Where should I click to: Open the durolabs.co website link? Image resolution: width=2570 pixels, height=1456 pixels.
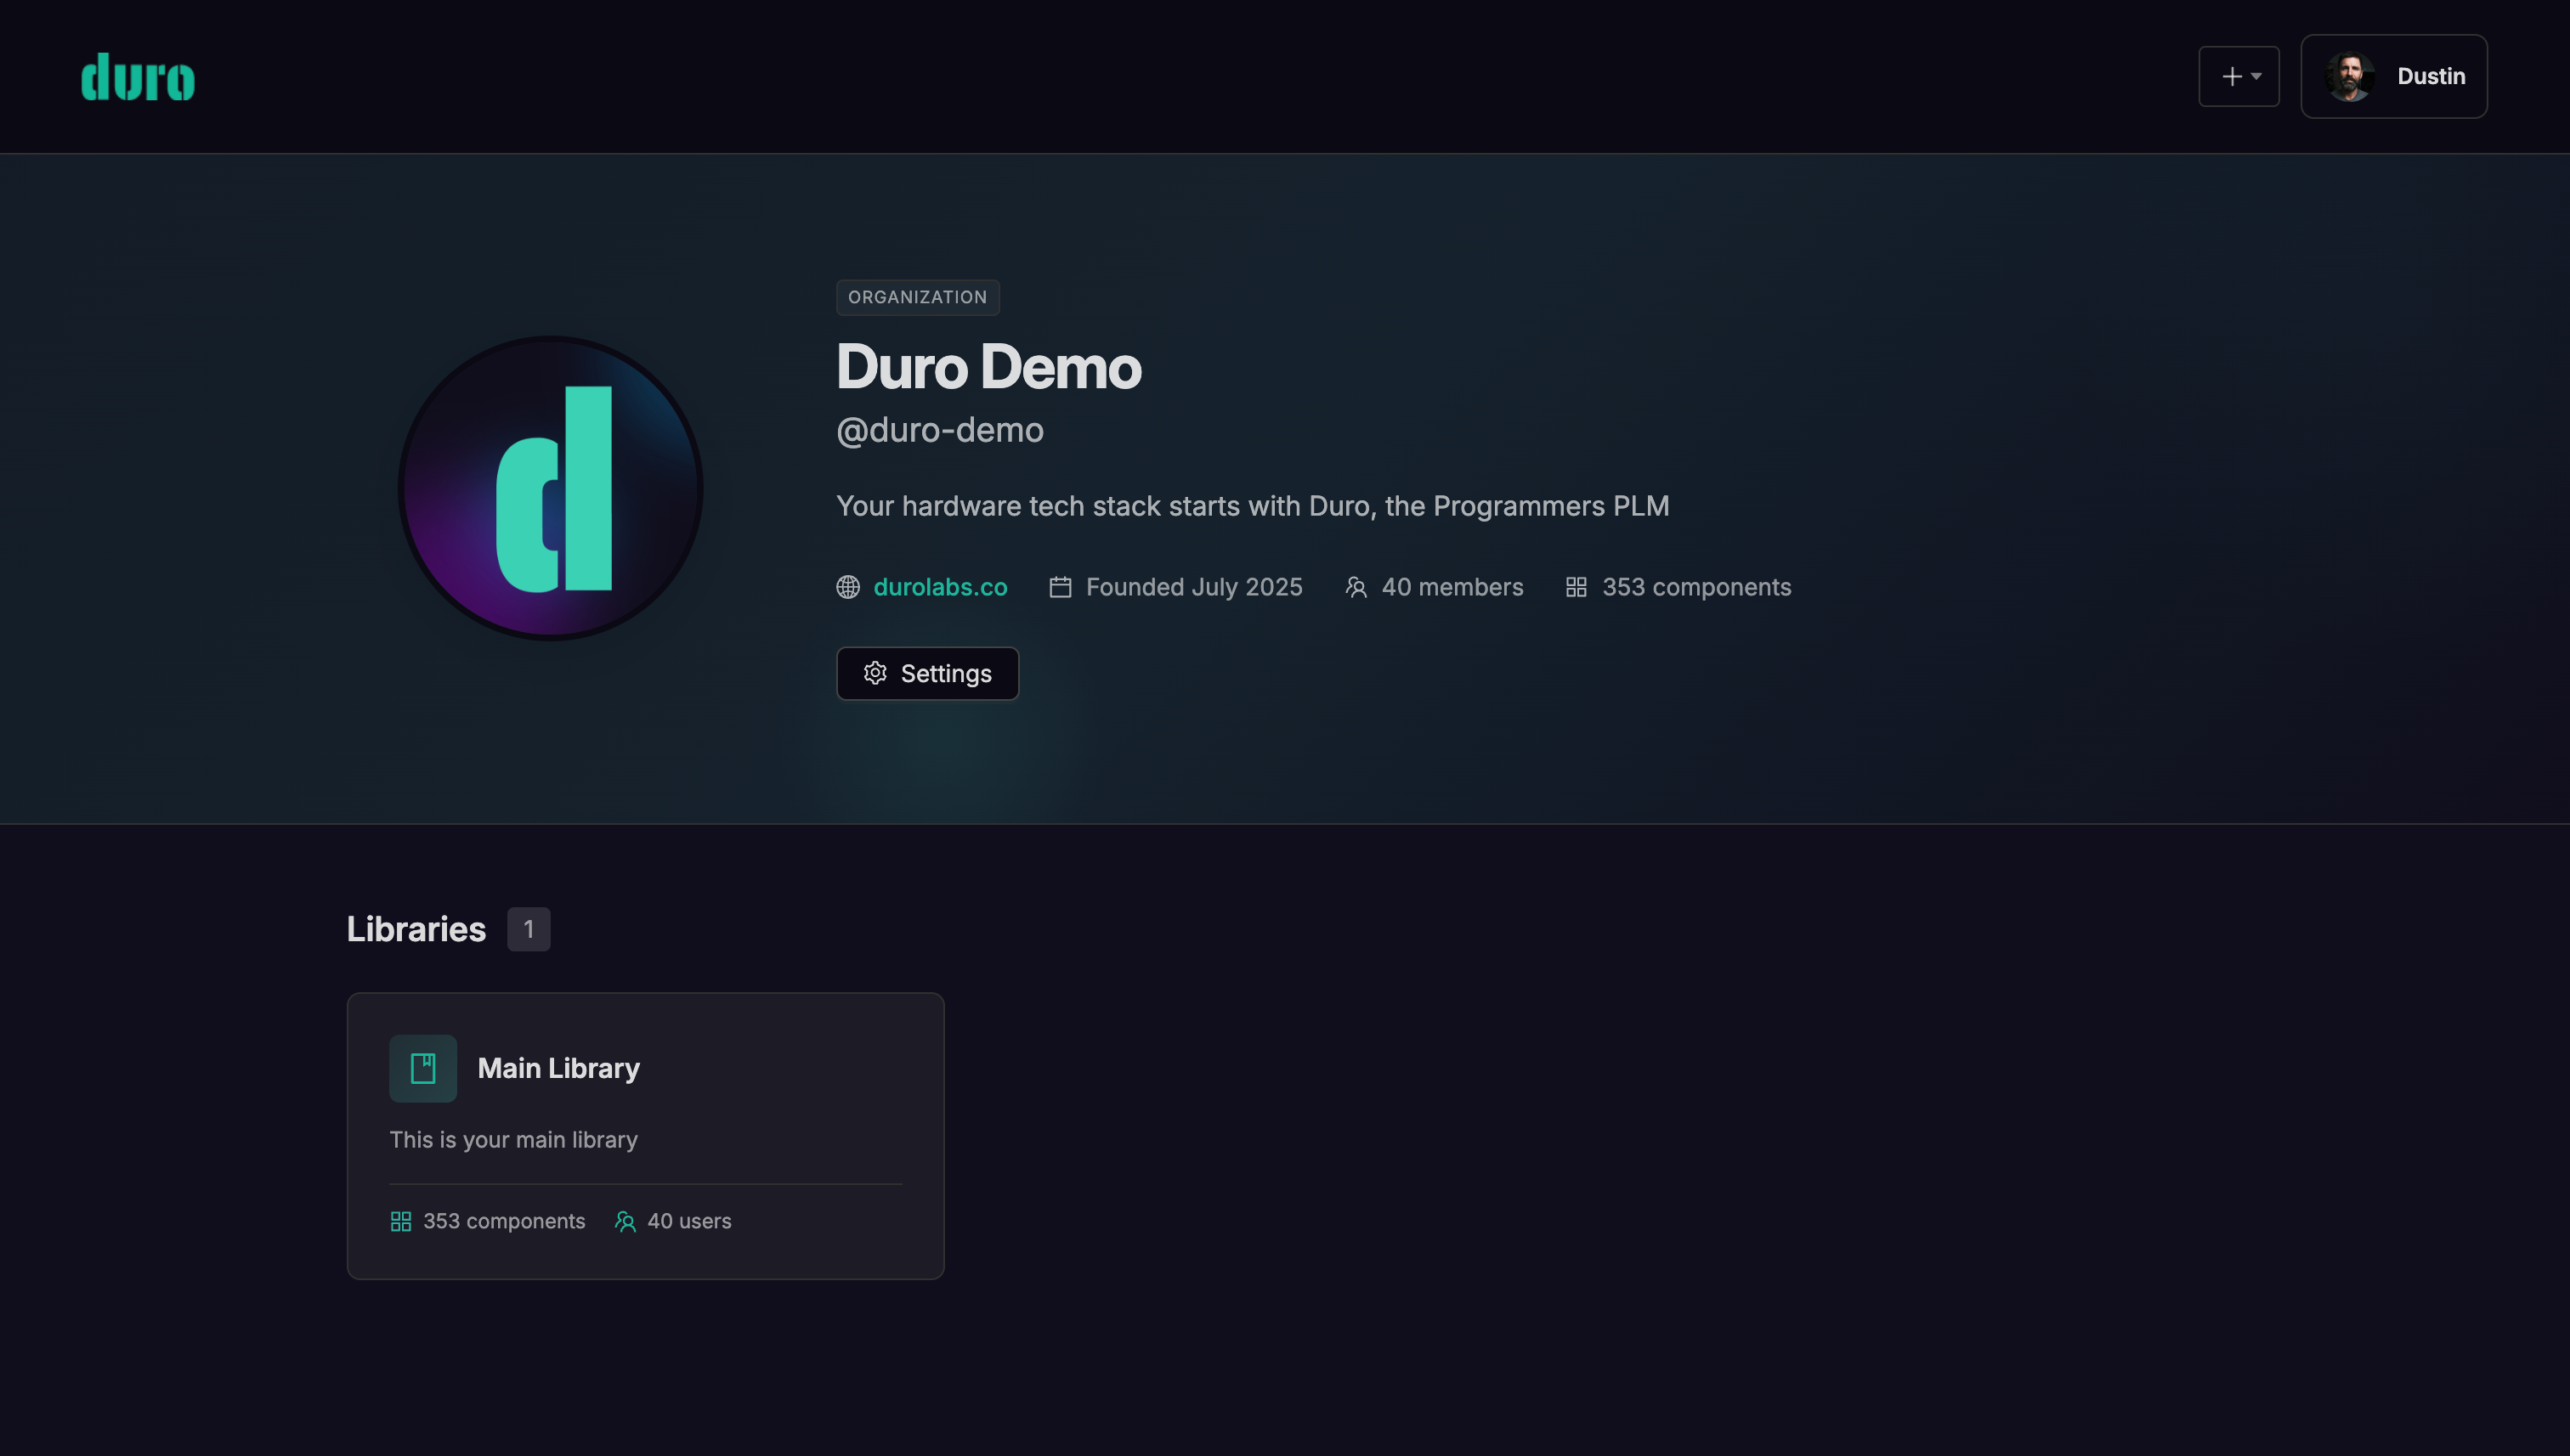[939, 587]
